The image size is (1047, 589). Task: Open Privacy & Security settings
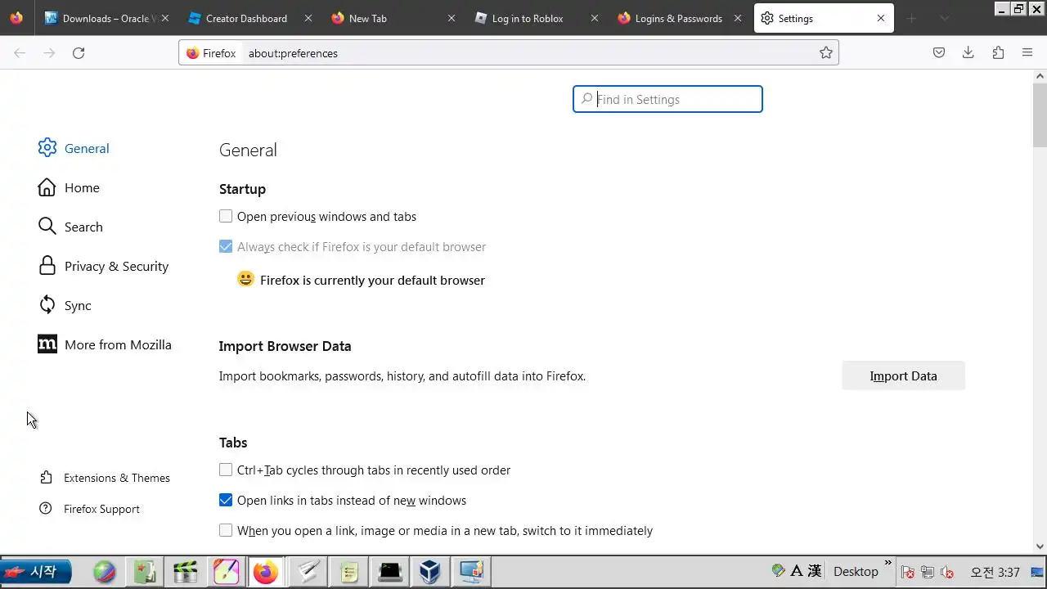point(103,266)
